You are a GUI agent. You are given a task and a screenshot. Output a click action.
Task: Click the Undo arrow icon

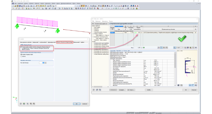click(x=32, y=6)
